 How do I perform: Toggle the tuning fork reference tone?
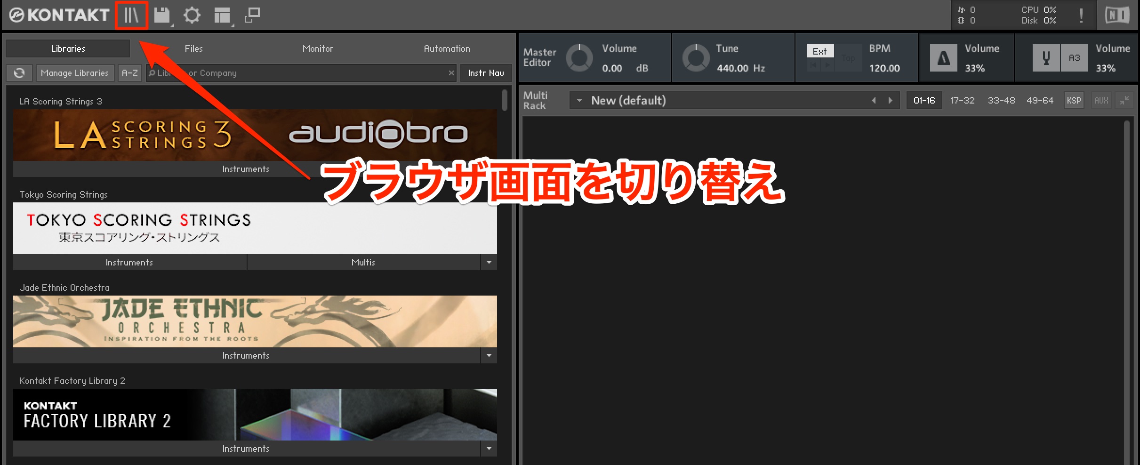point(1046,58)
